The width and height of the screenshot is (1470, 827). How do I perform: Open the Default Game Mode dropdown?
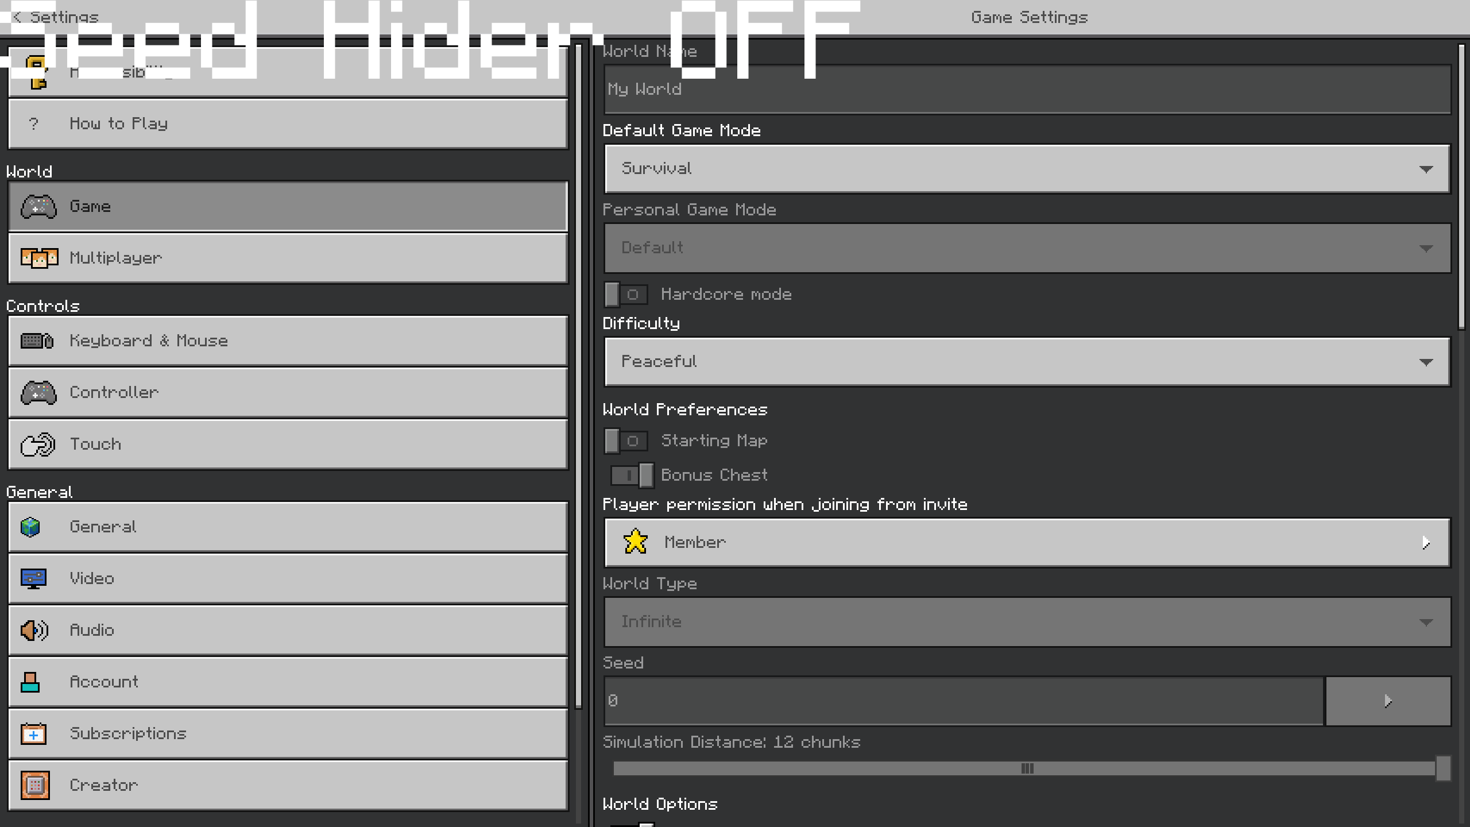tap(1027, 169)
